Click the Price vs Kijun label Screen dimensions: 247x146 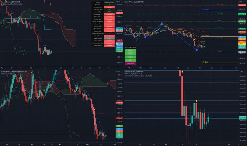pos(98,24)
